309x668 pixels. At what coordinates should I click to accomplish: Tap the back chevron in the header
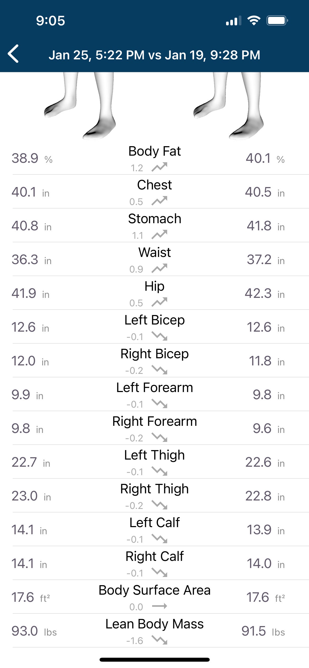point(13,54)
